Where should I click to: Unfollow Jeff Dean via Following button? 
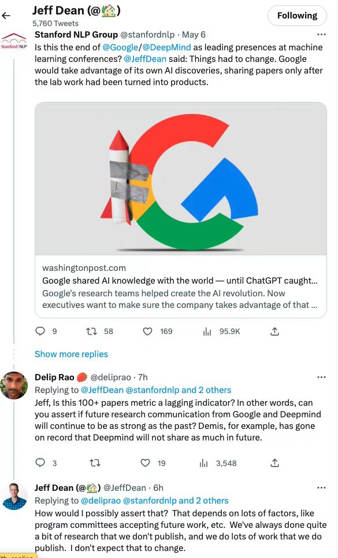pos(297,16)
